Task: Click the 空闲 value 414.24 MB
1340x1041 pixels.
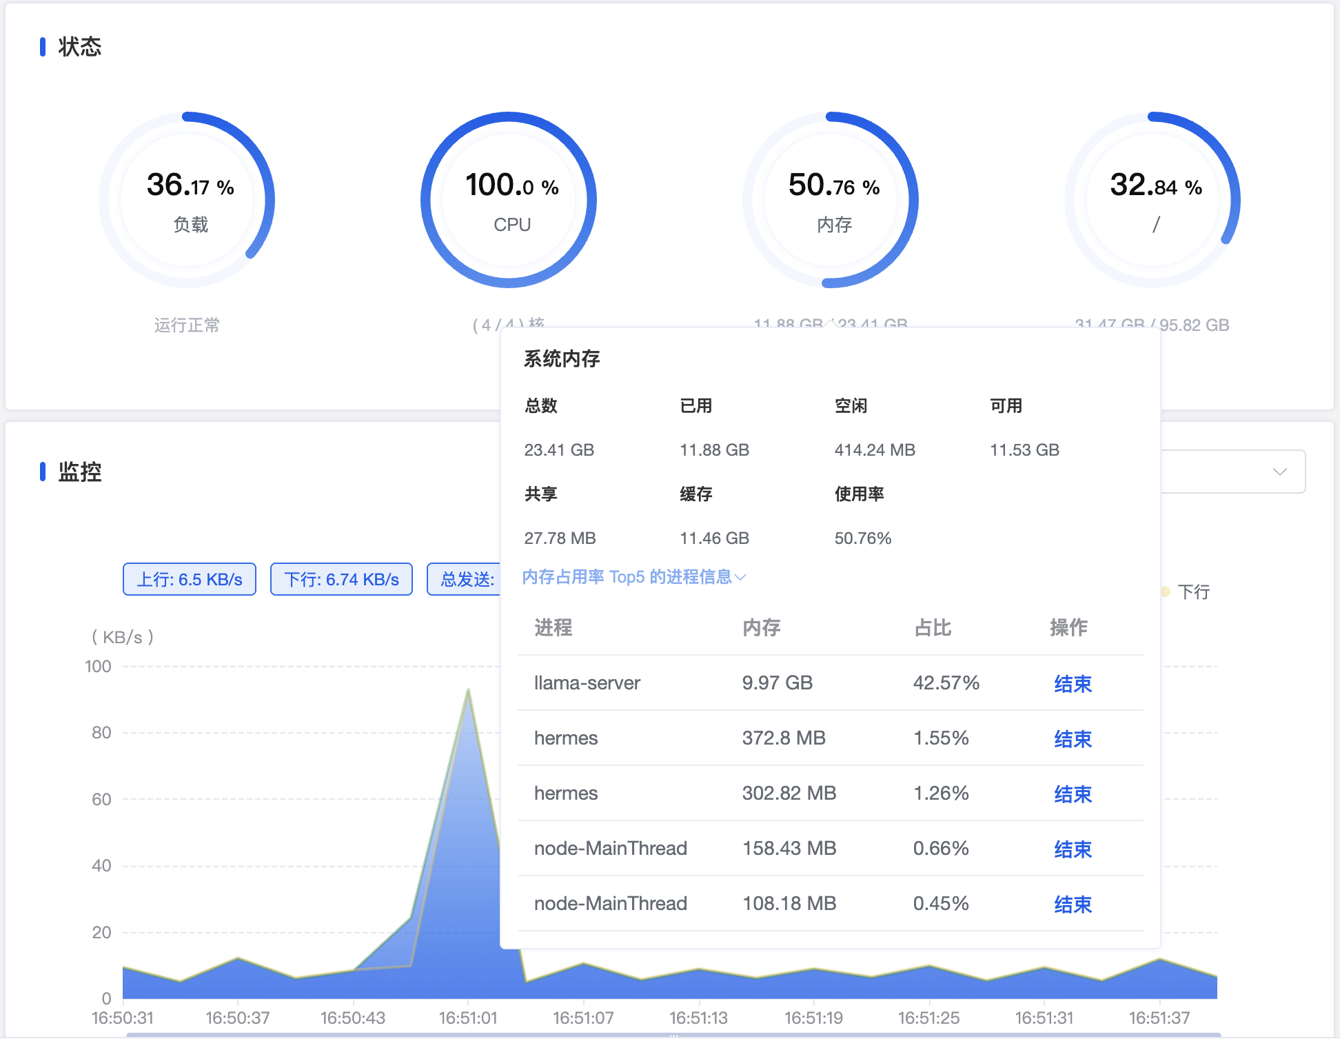Action: coord(875,449)
